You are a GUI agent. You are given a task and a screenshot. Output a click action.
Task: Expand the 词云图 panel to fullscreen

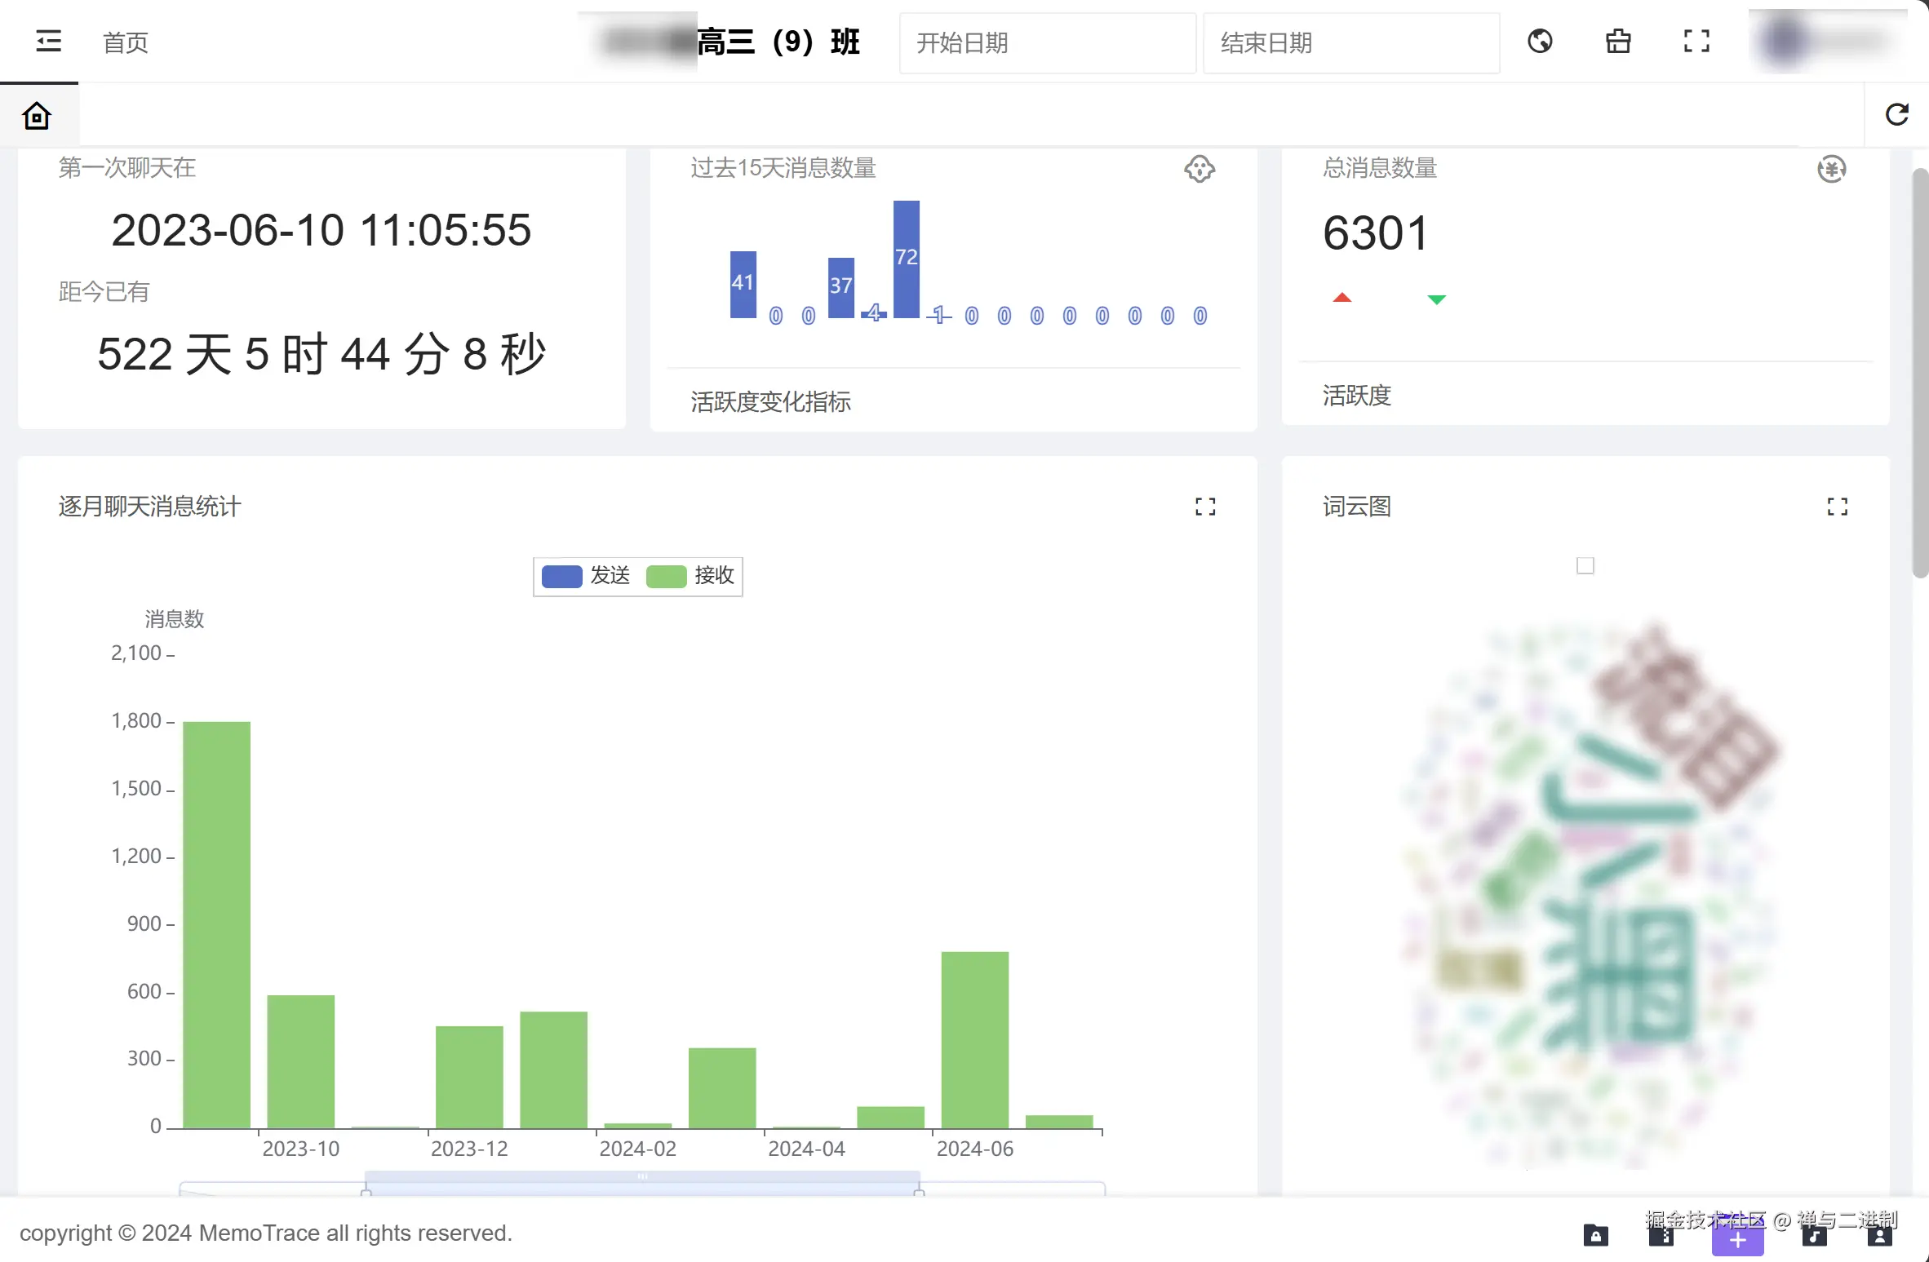[x=1838, y=507]
